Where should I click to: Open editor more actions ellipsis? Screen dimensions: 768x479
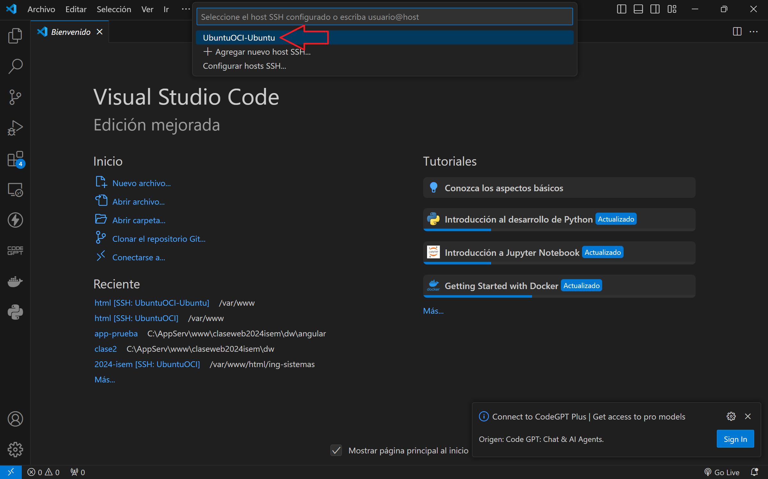coord(754,31)
